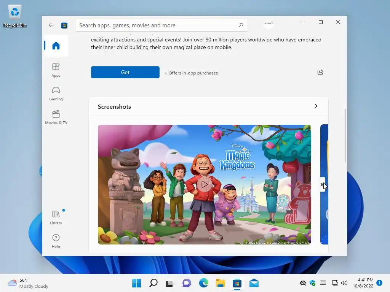This screenshot has width=390, height=292.
Task: Open the Gaming section in sidebar
Action: [x=56, y=94]
